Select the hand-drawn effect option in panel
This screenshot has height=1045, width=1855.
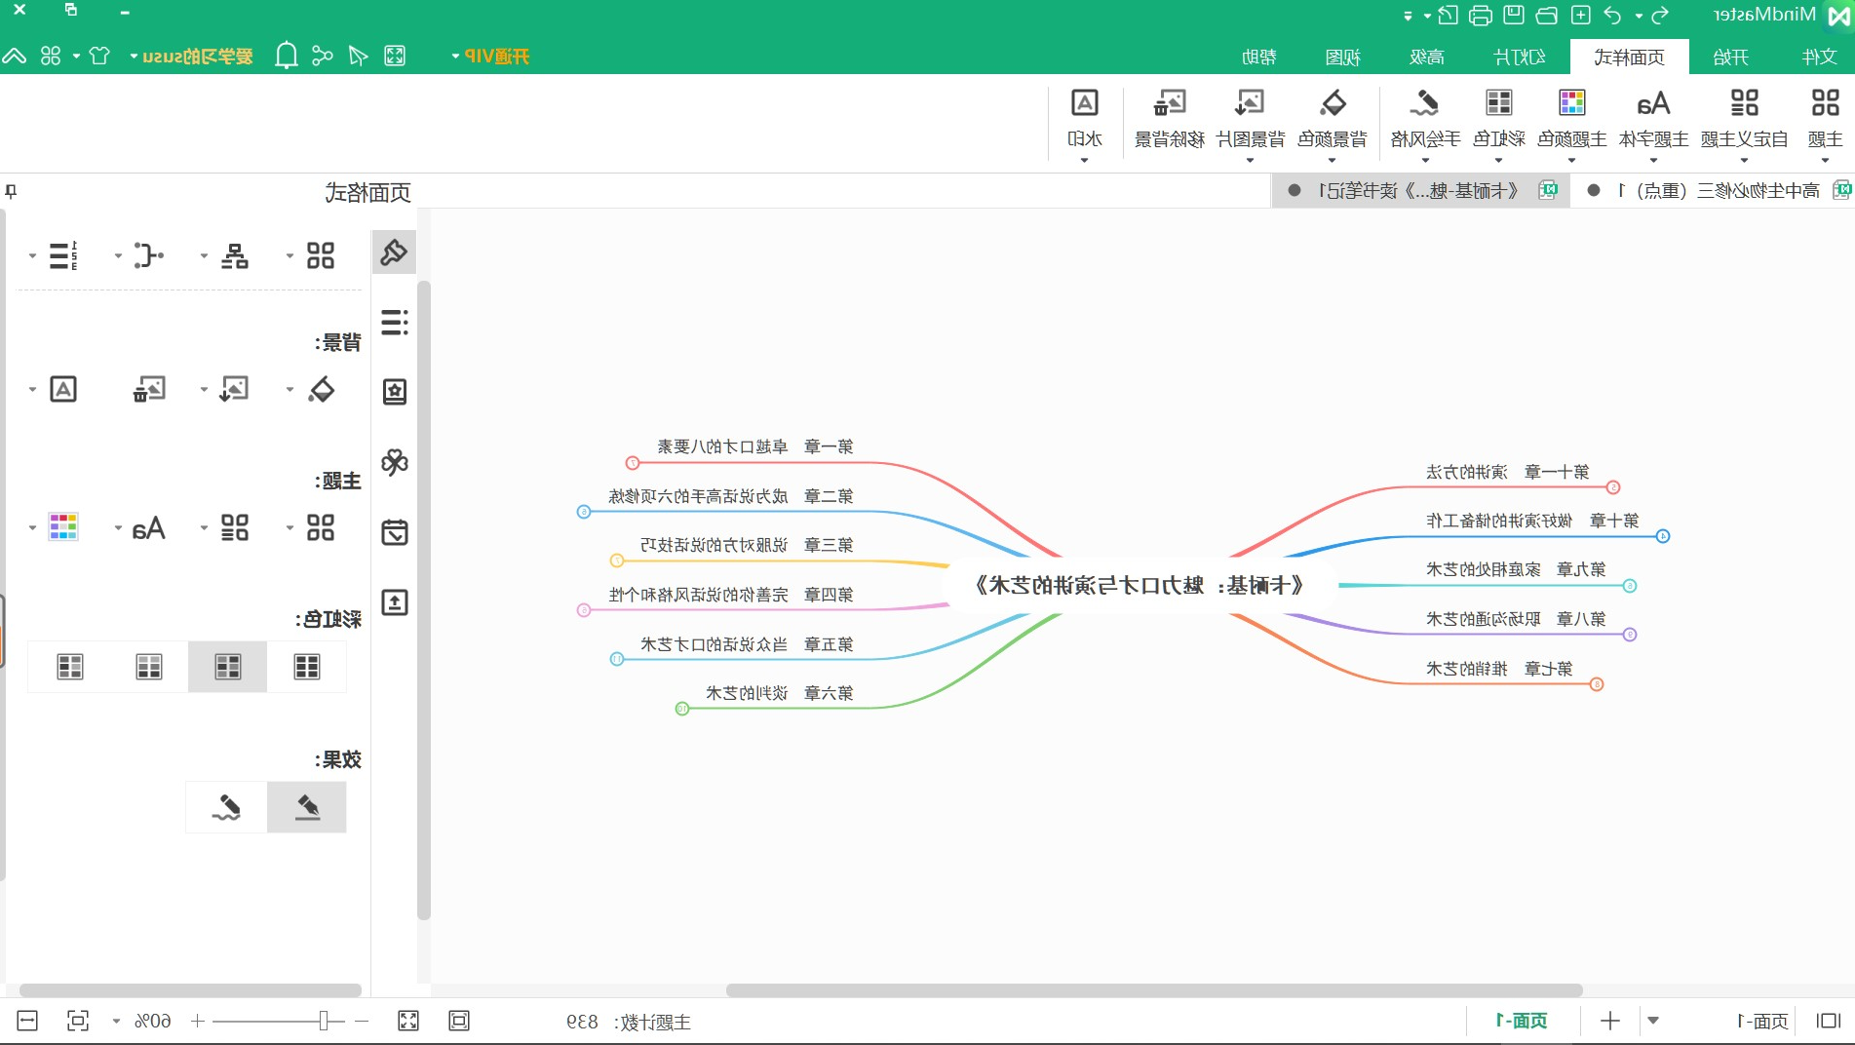click(226, 807)
